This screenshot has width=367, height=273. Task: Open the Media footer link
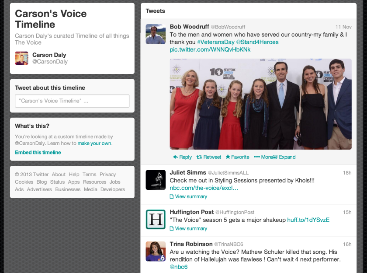pos(90,189)
